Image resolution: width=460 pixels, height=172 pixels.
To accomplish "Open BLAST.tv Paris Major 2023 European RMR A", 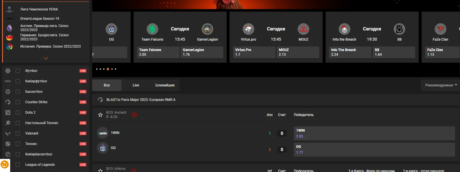I will pyautogui.click(x=141, y=100).
